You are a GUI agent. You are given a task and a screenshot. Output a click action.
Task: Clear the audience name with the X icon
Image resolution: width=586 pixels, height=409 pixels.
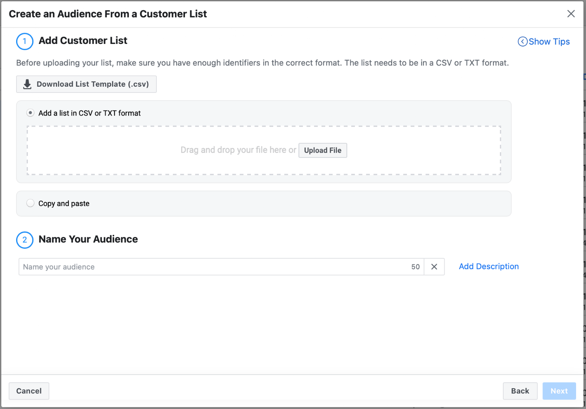pos(434,267)
